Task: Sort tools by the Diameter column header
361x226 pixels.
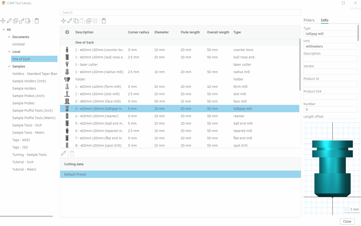Action: 162,32
